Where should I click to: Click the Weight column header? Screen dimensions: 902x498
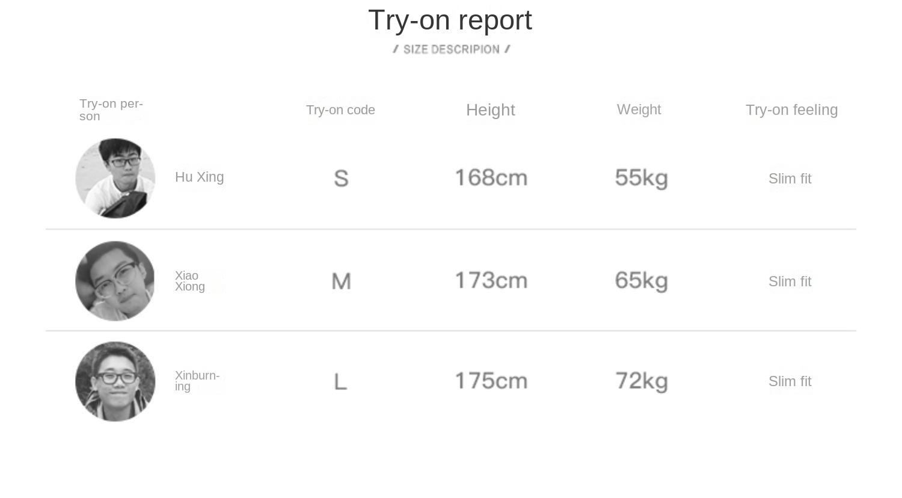click(639, 109)
